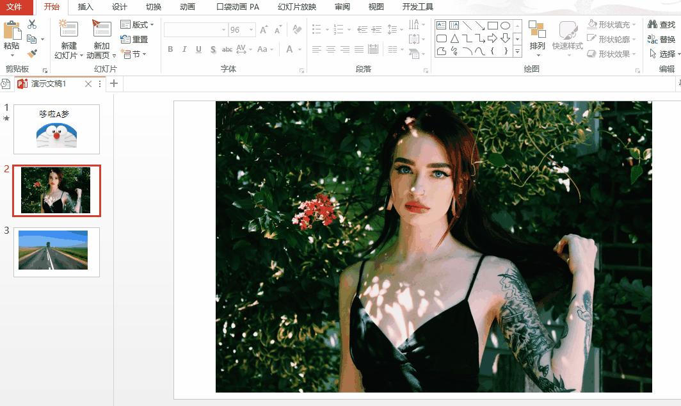
Task: Select the Format Painter brush icon
Action: click(32, 54)
